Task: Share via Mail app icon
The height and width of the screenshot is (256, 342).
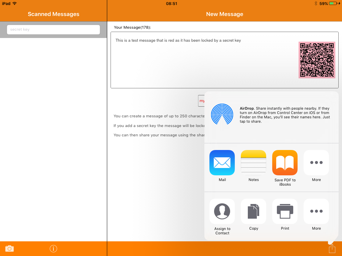Action: coord(222,163)
